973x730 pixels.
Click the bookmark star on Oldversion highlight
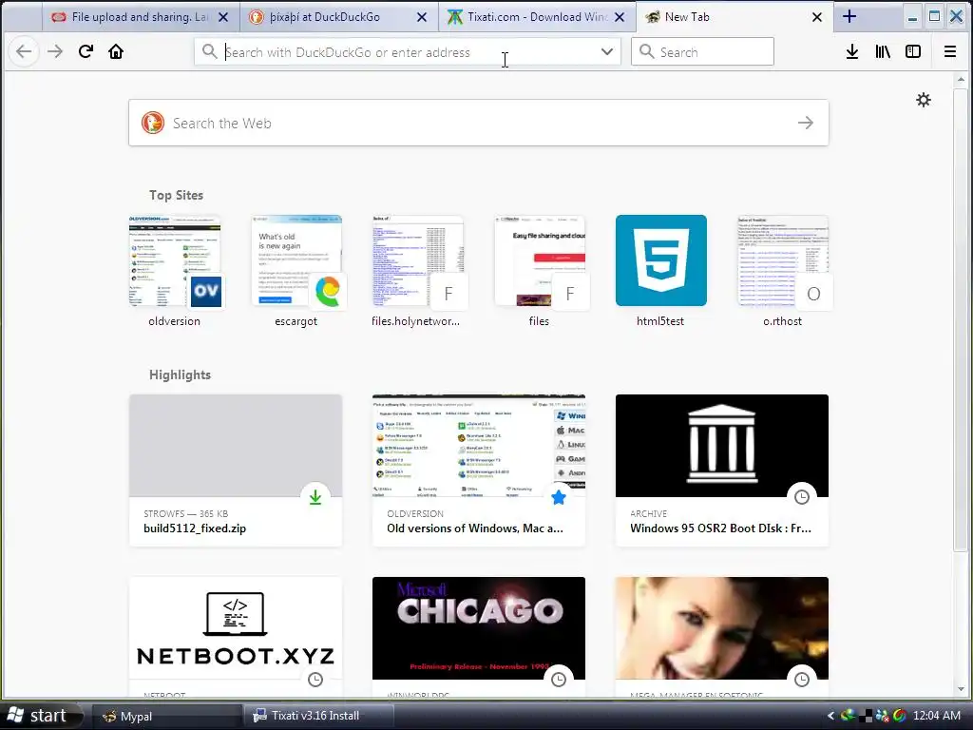click(559, 496)
